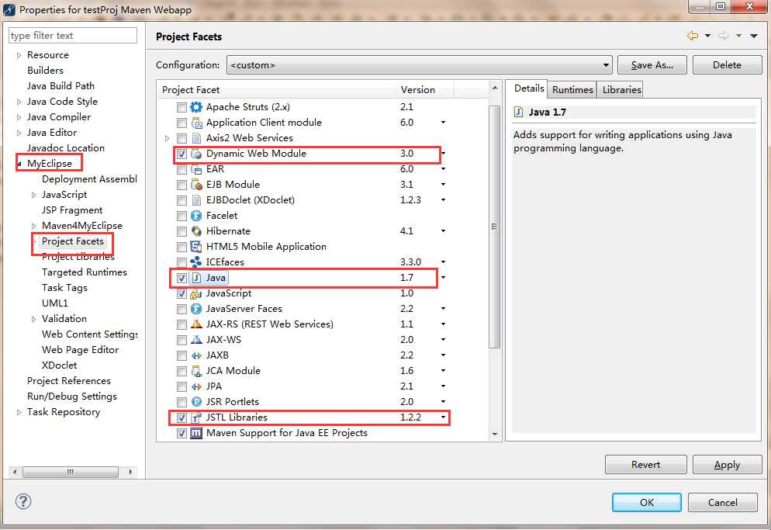Click the Save As... button

click(x=652, y=65)
